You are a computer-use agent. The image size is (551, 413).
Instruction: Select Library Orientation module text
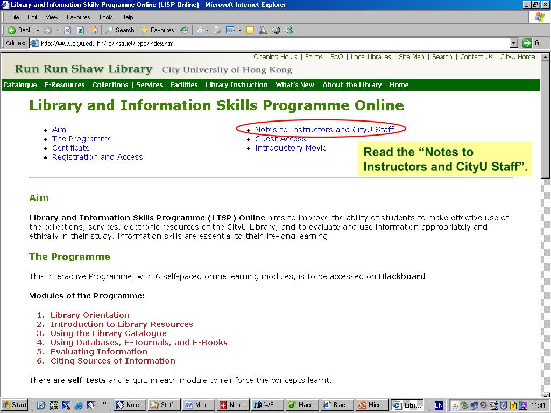point(90,315)
